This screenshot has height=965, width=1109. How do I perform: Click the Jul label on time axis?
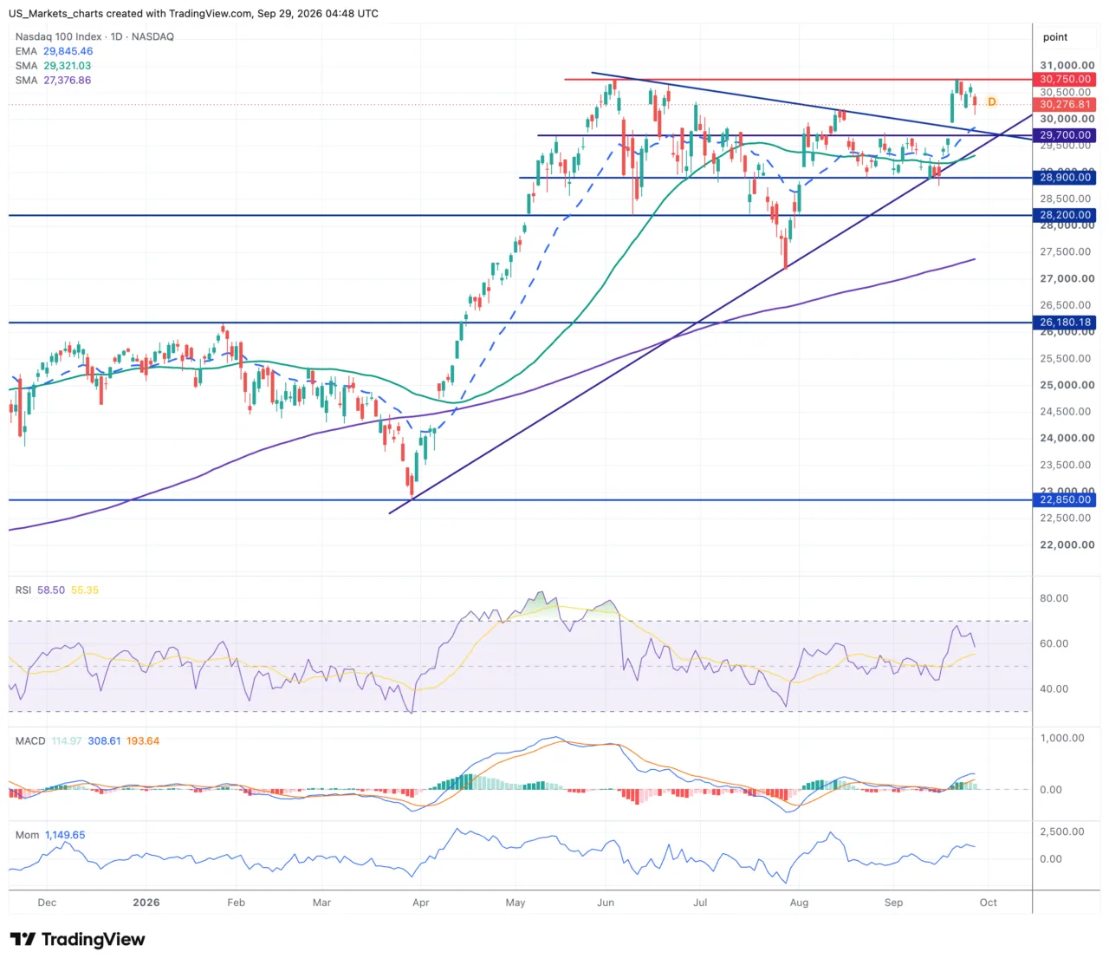(x=700, y=903)
